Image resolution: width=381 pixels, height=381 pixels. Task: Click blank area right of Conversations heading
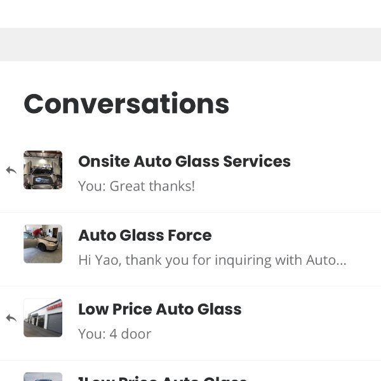tap(304, 104)
